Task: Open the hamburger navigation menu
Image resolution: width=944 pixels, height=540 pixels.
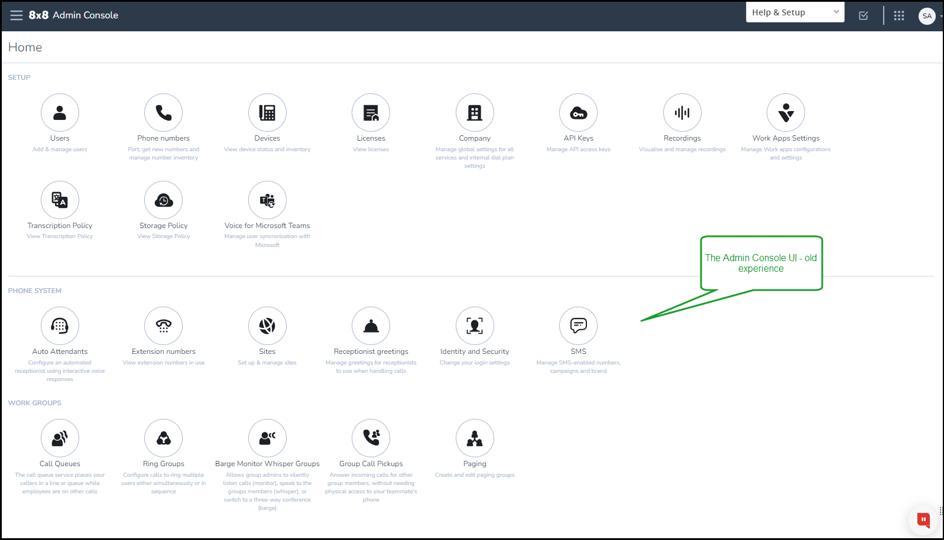Action: [17, 15]
